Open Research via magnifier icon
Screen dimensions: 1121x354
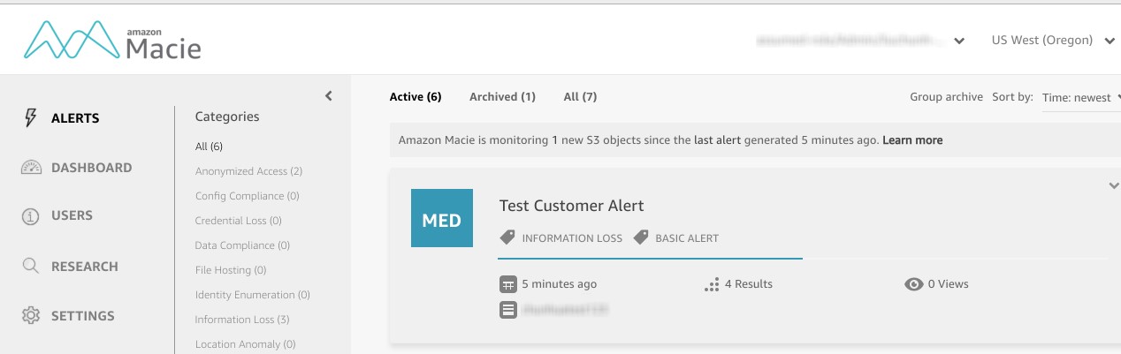click(x=31, y=266)
